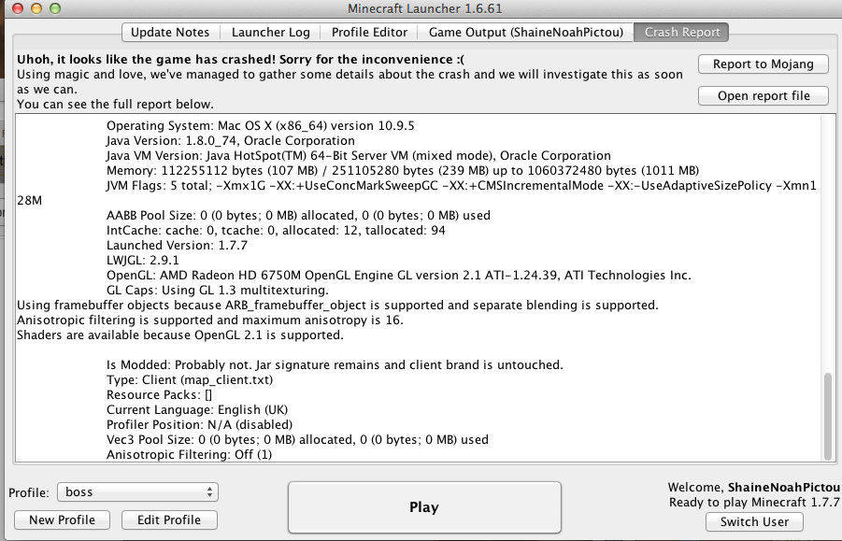Click the Minecraft Launcher 1.6.61 title
The image size is (842, 541).
[x=425, y=8]
